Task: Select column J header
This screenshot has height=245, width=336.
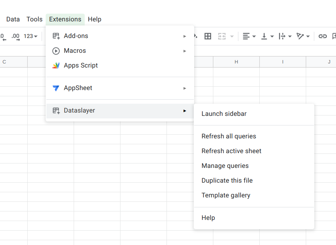Action: (x=321, y=62)
